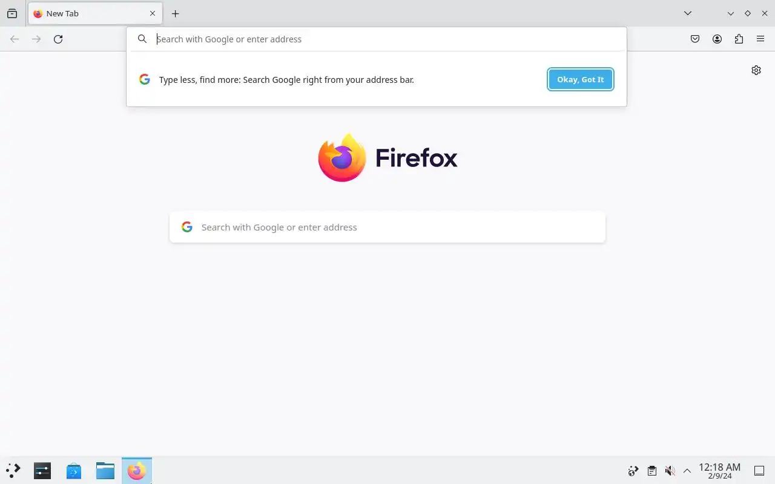775x484 pixels.
Task: Open the KDE application launcher
Action: (x=13, y=471)
